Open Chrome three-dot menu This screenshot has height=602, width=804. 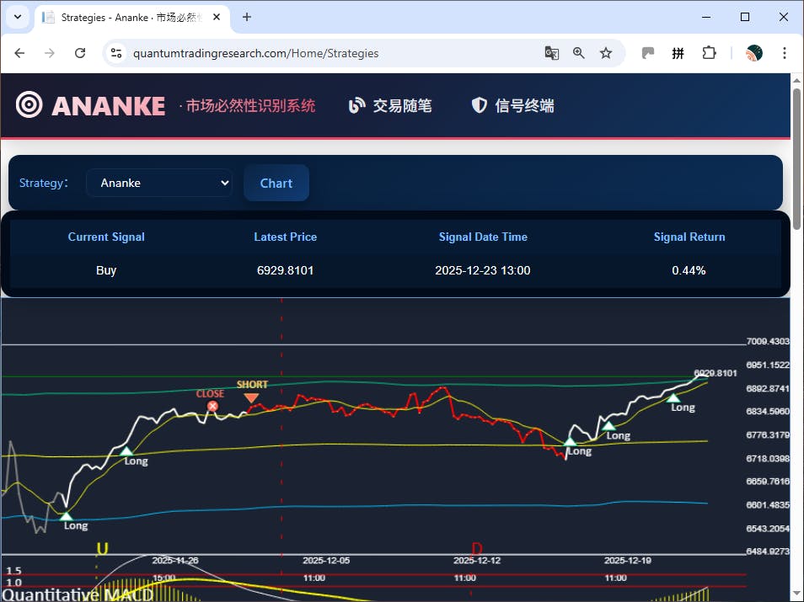pos(784,53)
